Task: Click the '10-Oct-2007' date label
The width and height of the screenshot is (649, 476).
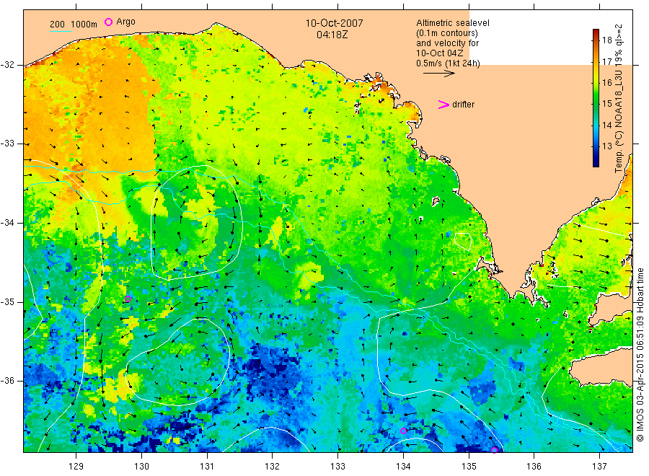Action: [335, 23]
